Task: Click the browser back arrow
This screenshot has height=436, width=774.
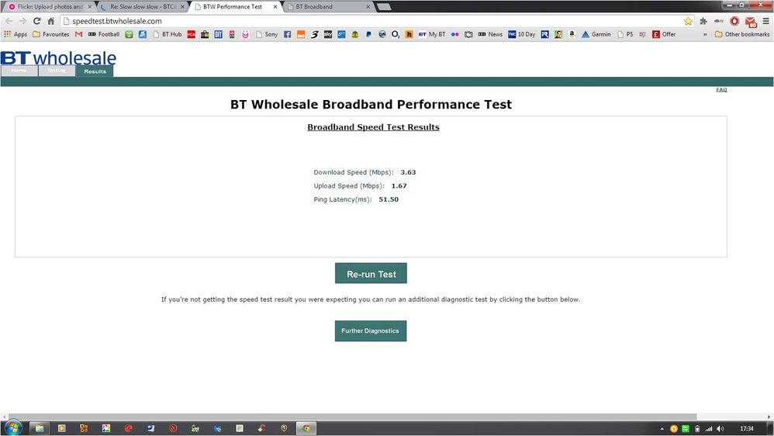Action: click(9, 21)
